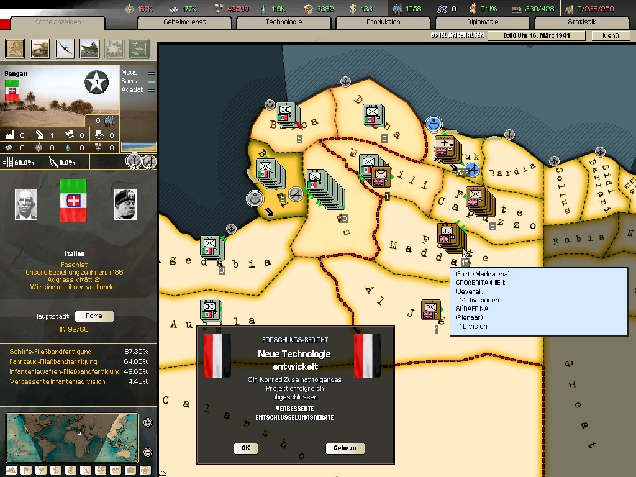Switch to terrain map mode

click(x=11, y=470)
